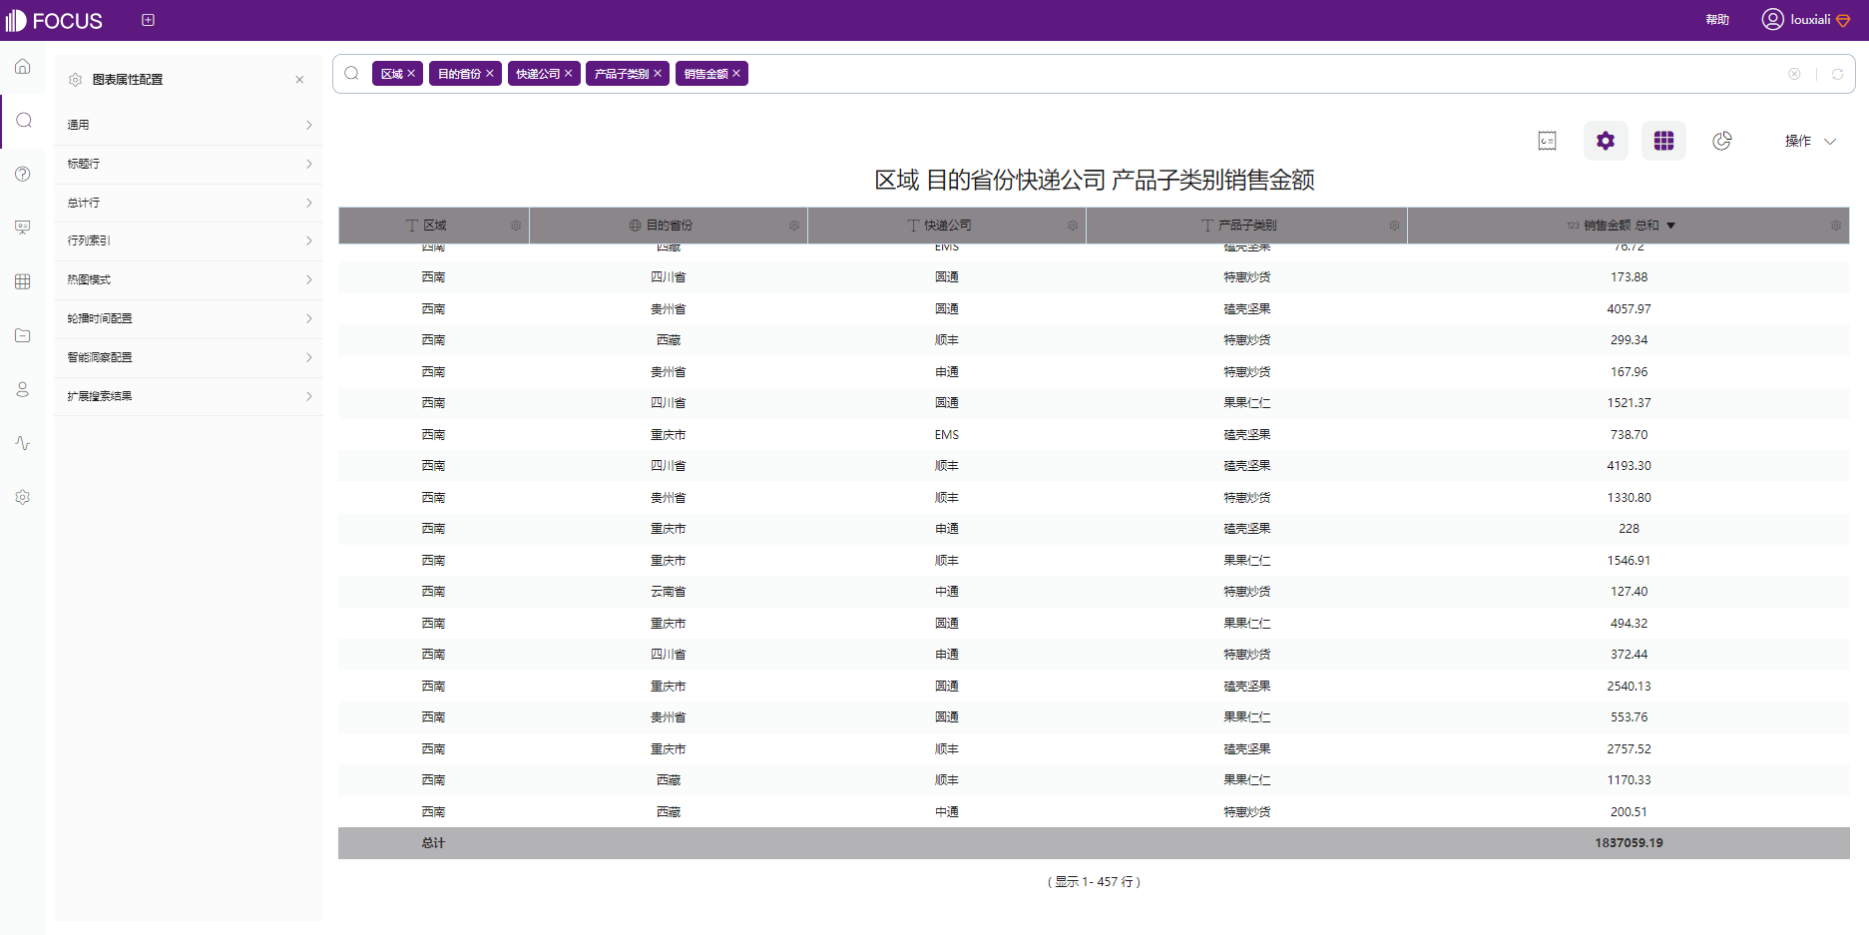Expand the 通用 section in chart properties
This screenshot has height=935, width=1869.
[189, 124]
